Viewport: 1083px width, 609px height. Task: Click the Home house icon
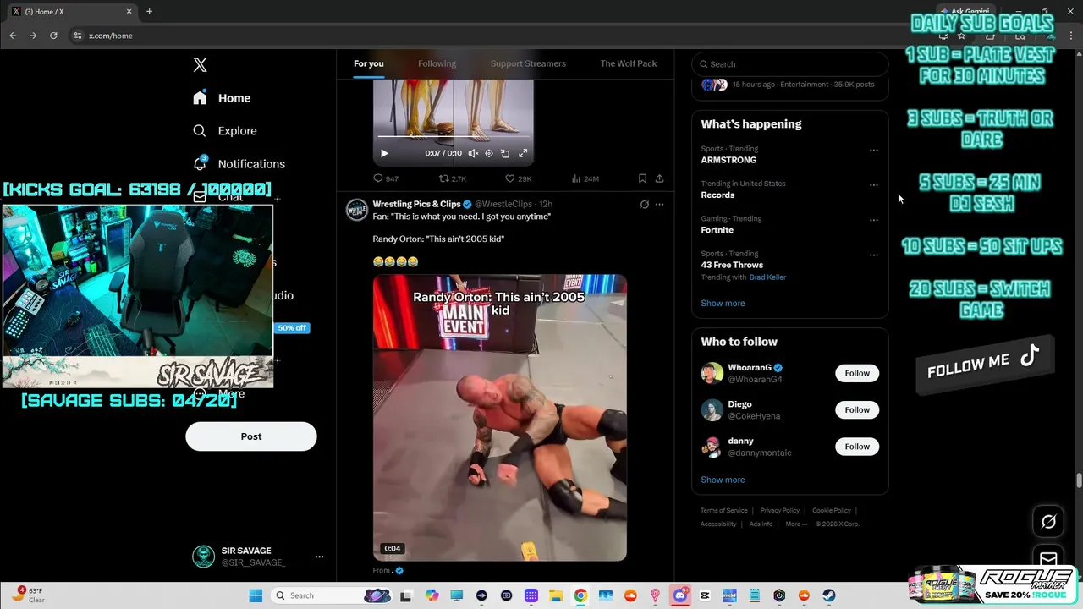pos(200,98)
